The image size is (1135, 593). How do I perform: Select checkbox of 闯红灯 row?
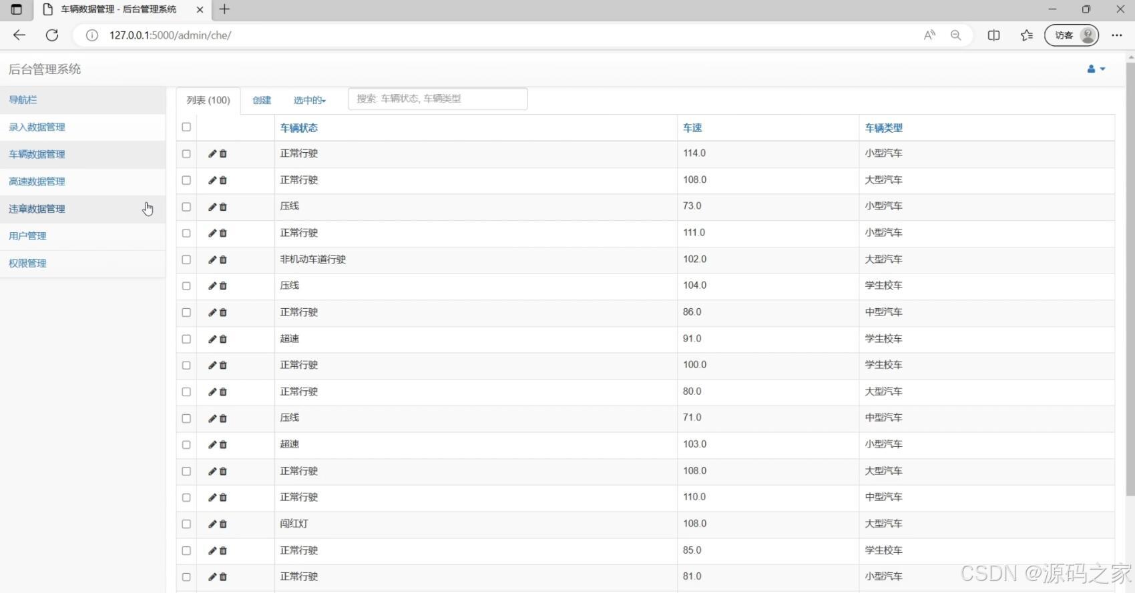(186, 524)
